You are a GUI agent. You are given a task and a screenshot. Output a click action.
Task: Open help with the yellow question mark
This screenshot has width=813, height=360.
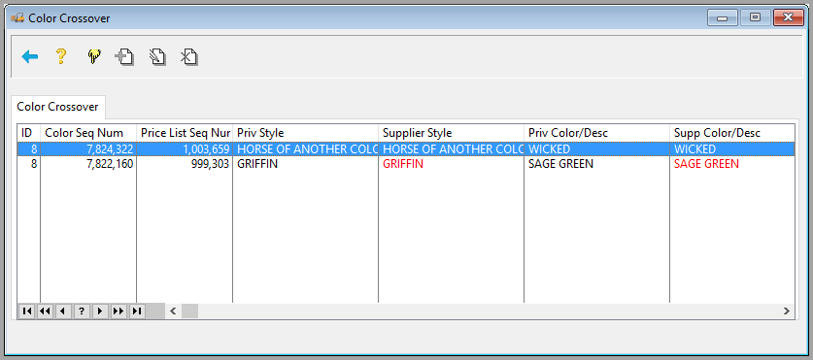tap(61, 56)
